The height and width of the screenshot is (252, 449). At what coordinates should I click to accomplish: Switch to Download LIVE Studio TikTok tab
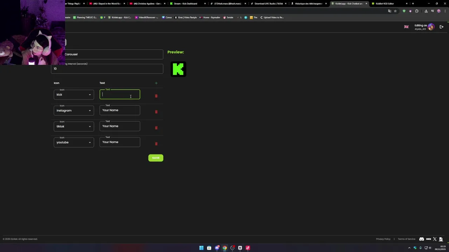pyautogui.click(x=268, y=3)
